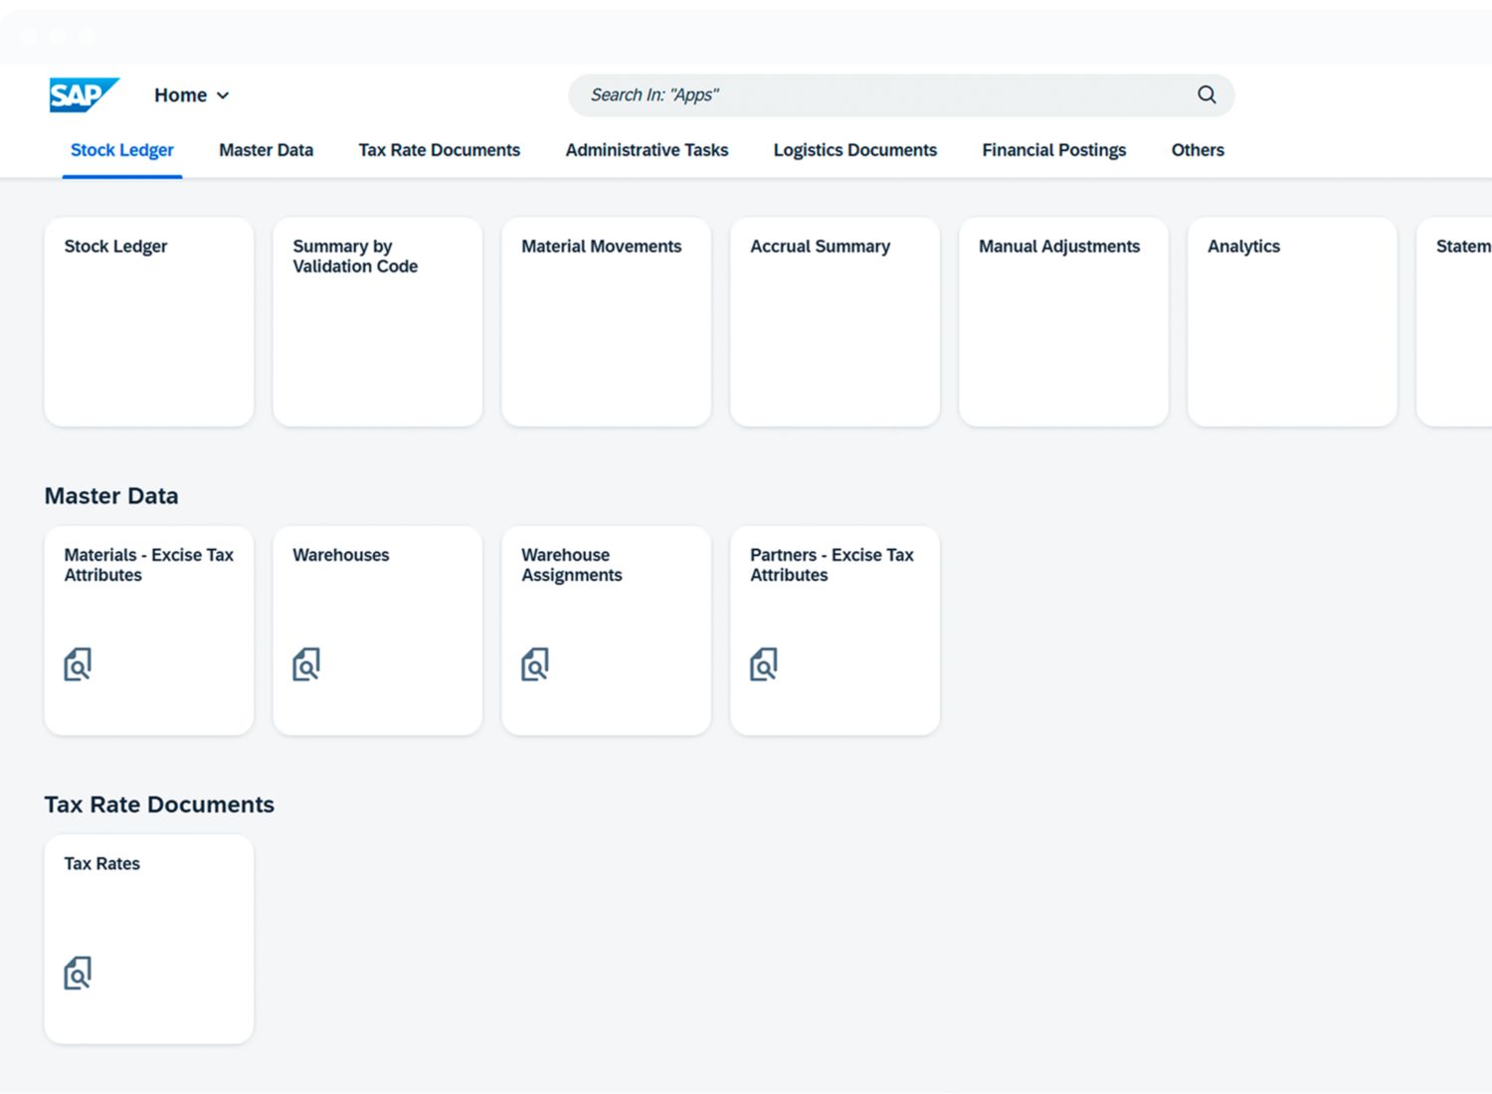The height and width of the screenshot is (1094, 1492).
Task: Select the Administrative Tasks tab
Action: [x=647, y=150]
